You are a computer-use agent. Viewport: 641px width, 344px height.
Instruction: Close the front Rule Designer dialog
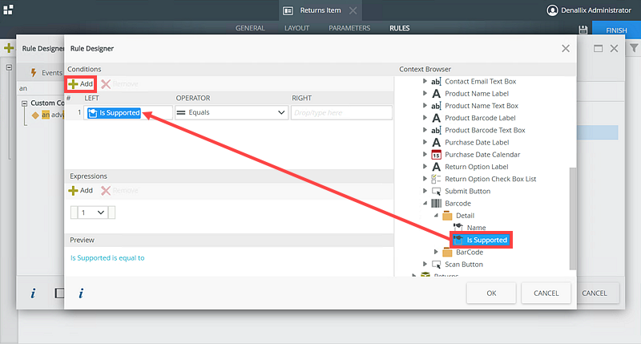566,49
